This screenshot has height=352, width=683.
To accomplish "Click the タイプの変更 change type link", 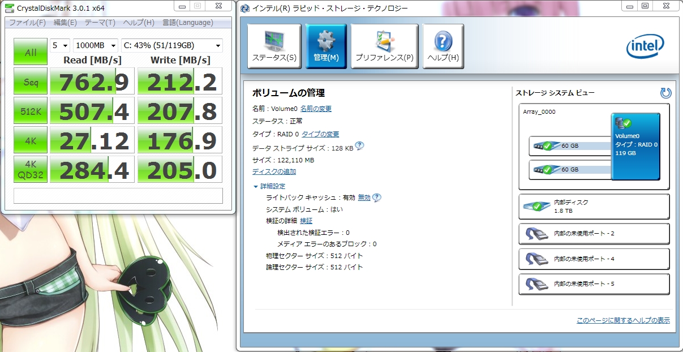I will [320, 134].
